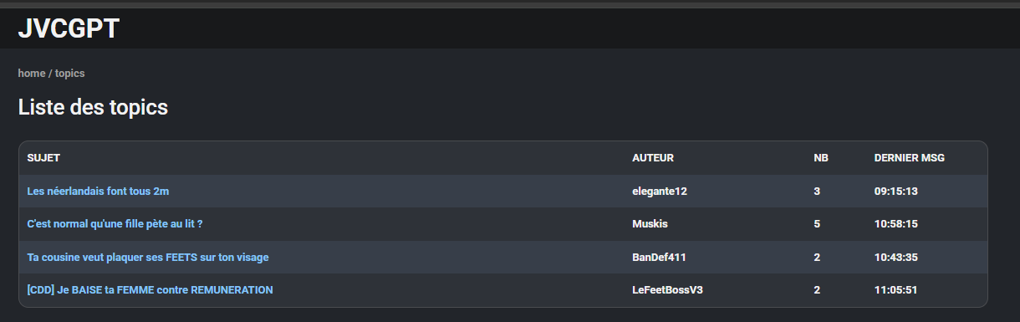Click the timestamp 09:15:13
The height and width of the screenshot is (322, 1020).
click(x=896, y=192)
